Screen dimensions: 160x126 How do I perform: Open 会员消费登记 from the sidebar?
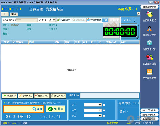pyautogui.click(x=150, y=15)
